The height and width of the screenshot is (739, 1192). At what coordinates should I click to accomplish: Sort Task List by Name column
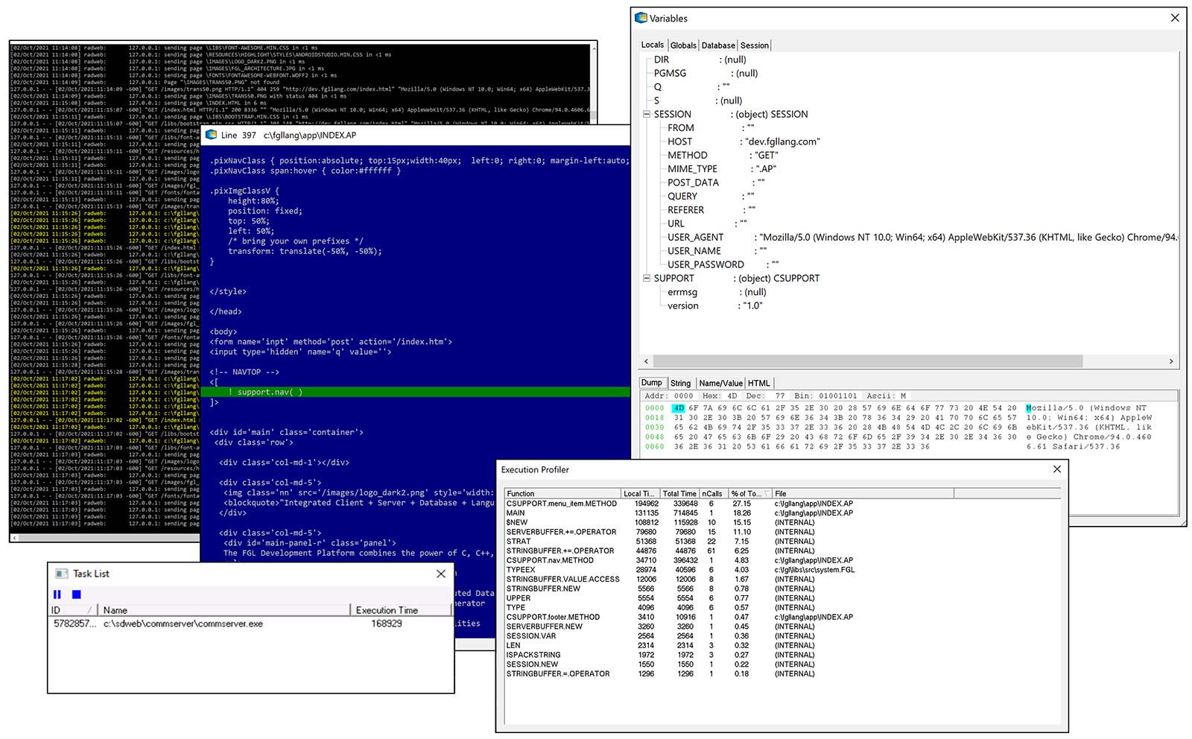pos(223,610)
